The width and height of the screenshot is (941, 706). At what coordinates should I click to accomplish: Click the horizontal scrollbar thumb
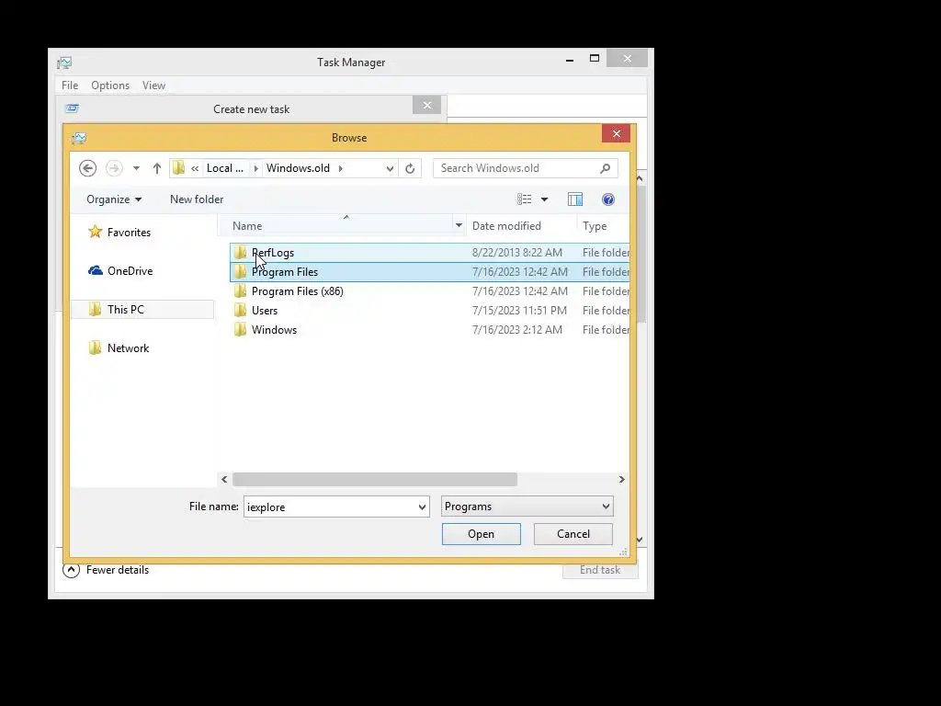click(x=375, y=479)
